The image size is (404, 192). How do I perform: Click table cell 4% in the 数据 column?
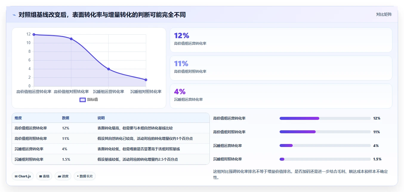[65, 149]
